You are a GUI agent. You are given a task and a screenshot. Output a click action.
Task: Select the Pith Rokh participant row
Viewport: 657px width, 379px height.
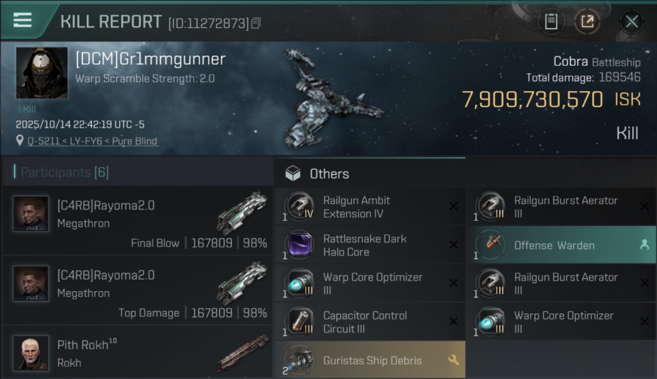click(137, 353)
